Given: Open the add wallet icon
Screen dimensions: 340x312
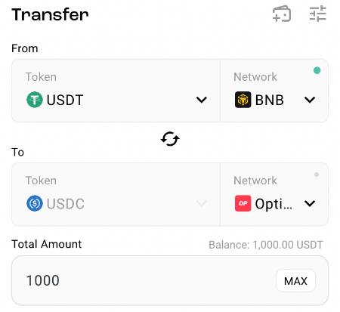Looking at the screenshot, I should 282,14.
